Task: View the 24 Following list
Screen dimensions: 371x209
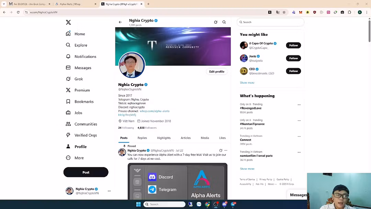Action: pos(126,128)
